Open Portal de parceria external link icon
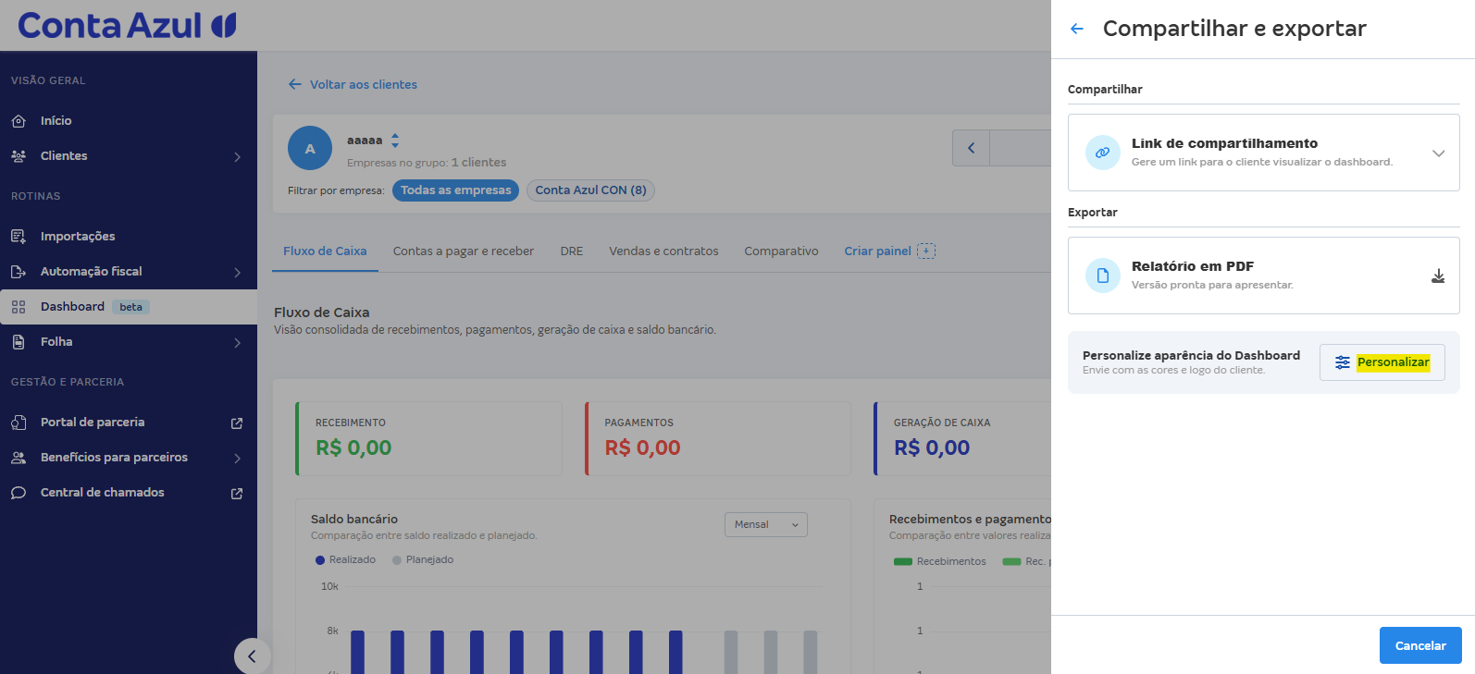 [x=237, y=423]
